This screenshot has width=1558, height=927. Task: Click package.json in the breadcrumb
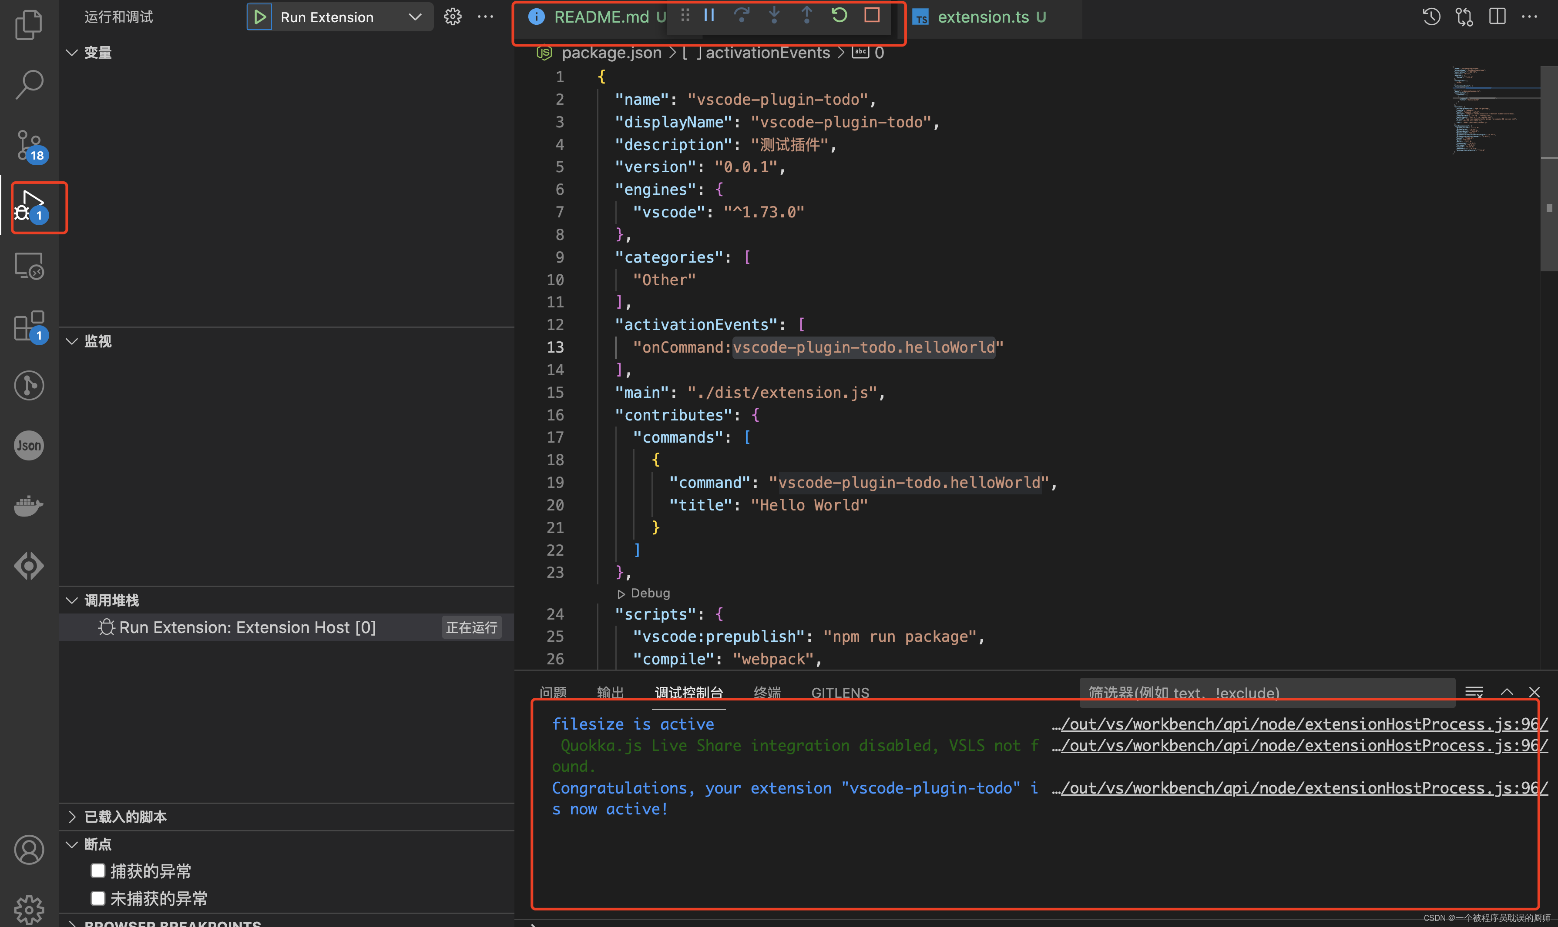611,53
